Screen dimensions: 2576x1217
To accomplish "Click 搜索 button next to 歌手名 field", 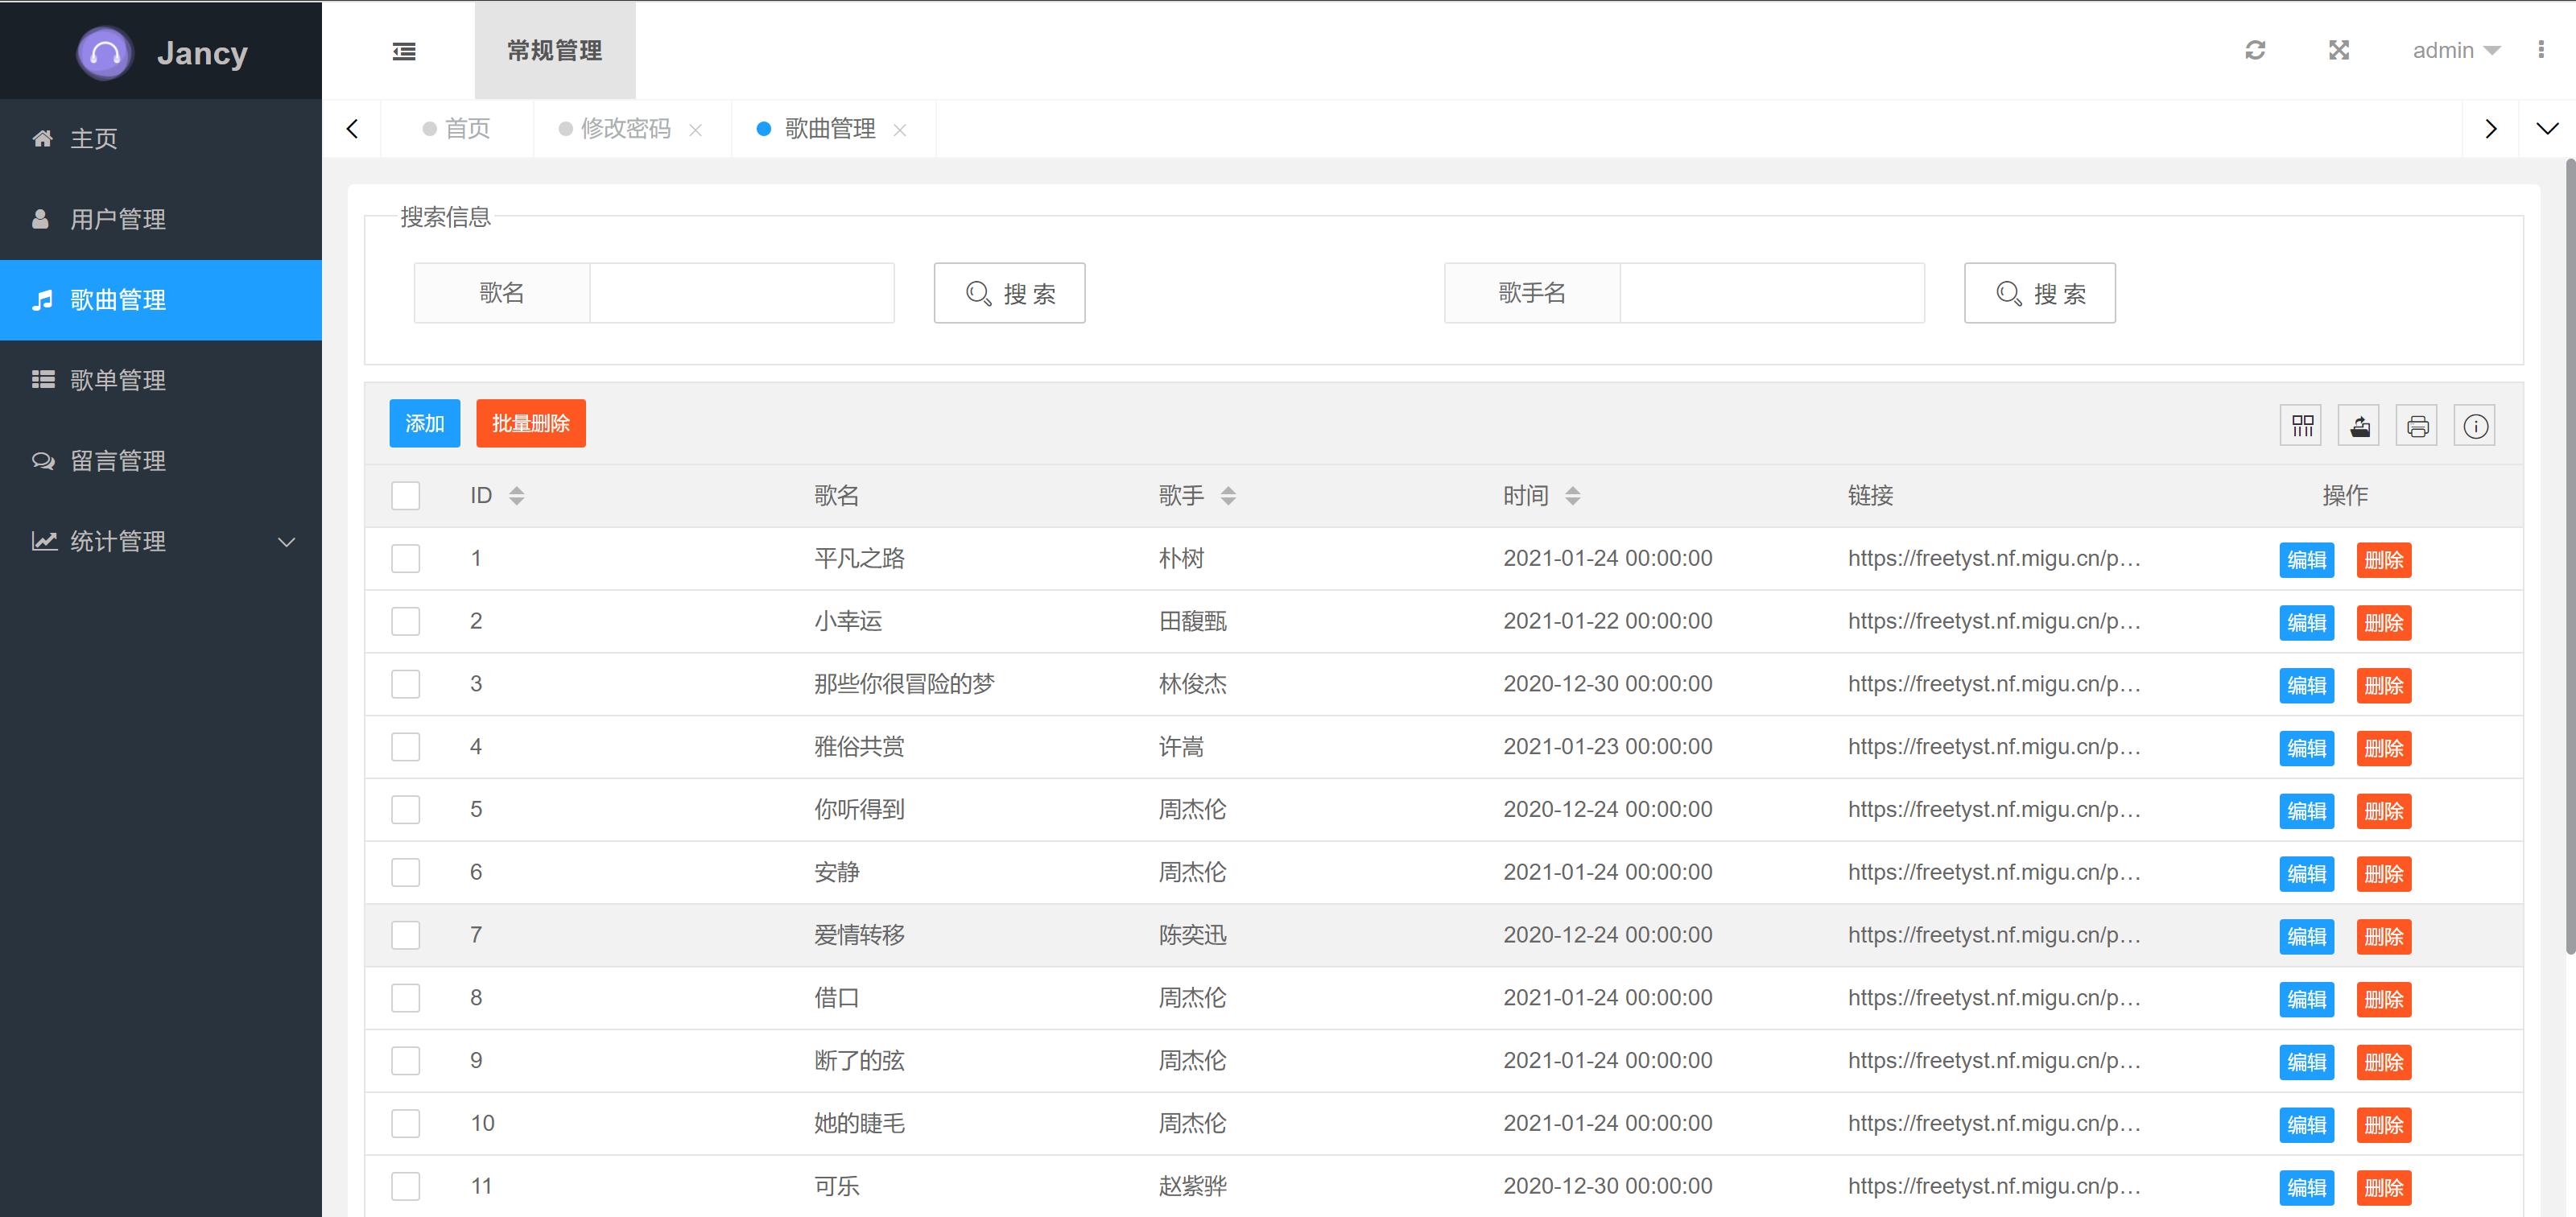I will [x=2040, y=294].
